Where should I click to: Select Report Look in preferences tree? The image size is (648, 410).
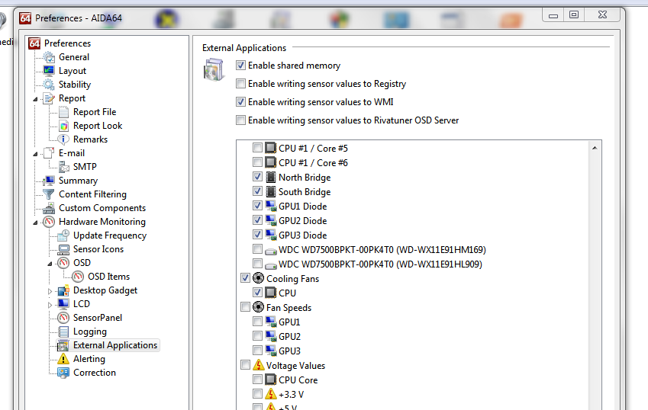pos(97,126)
